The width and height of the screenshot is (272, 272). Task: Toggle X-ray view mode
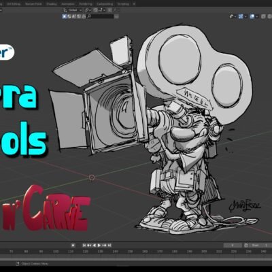pyautogui.click(x=263, y=16)
